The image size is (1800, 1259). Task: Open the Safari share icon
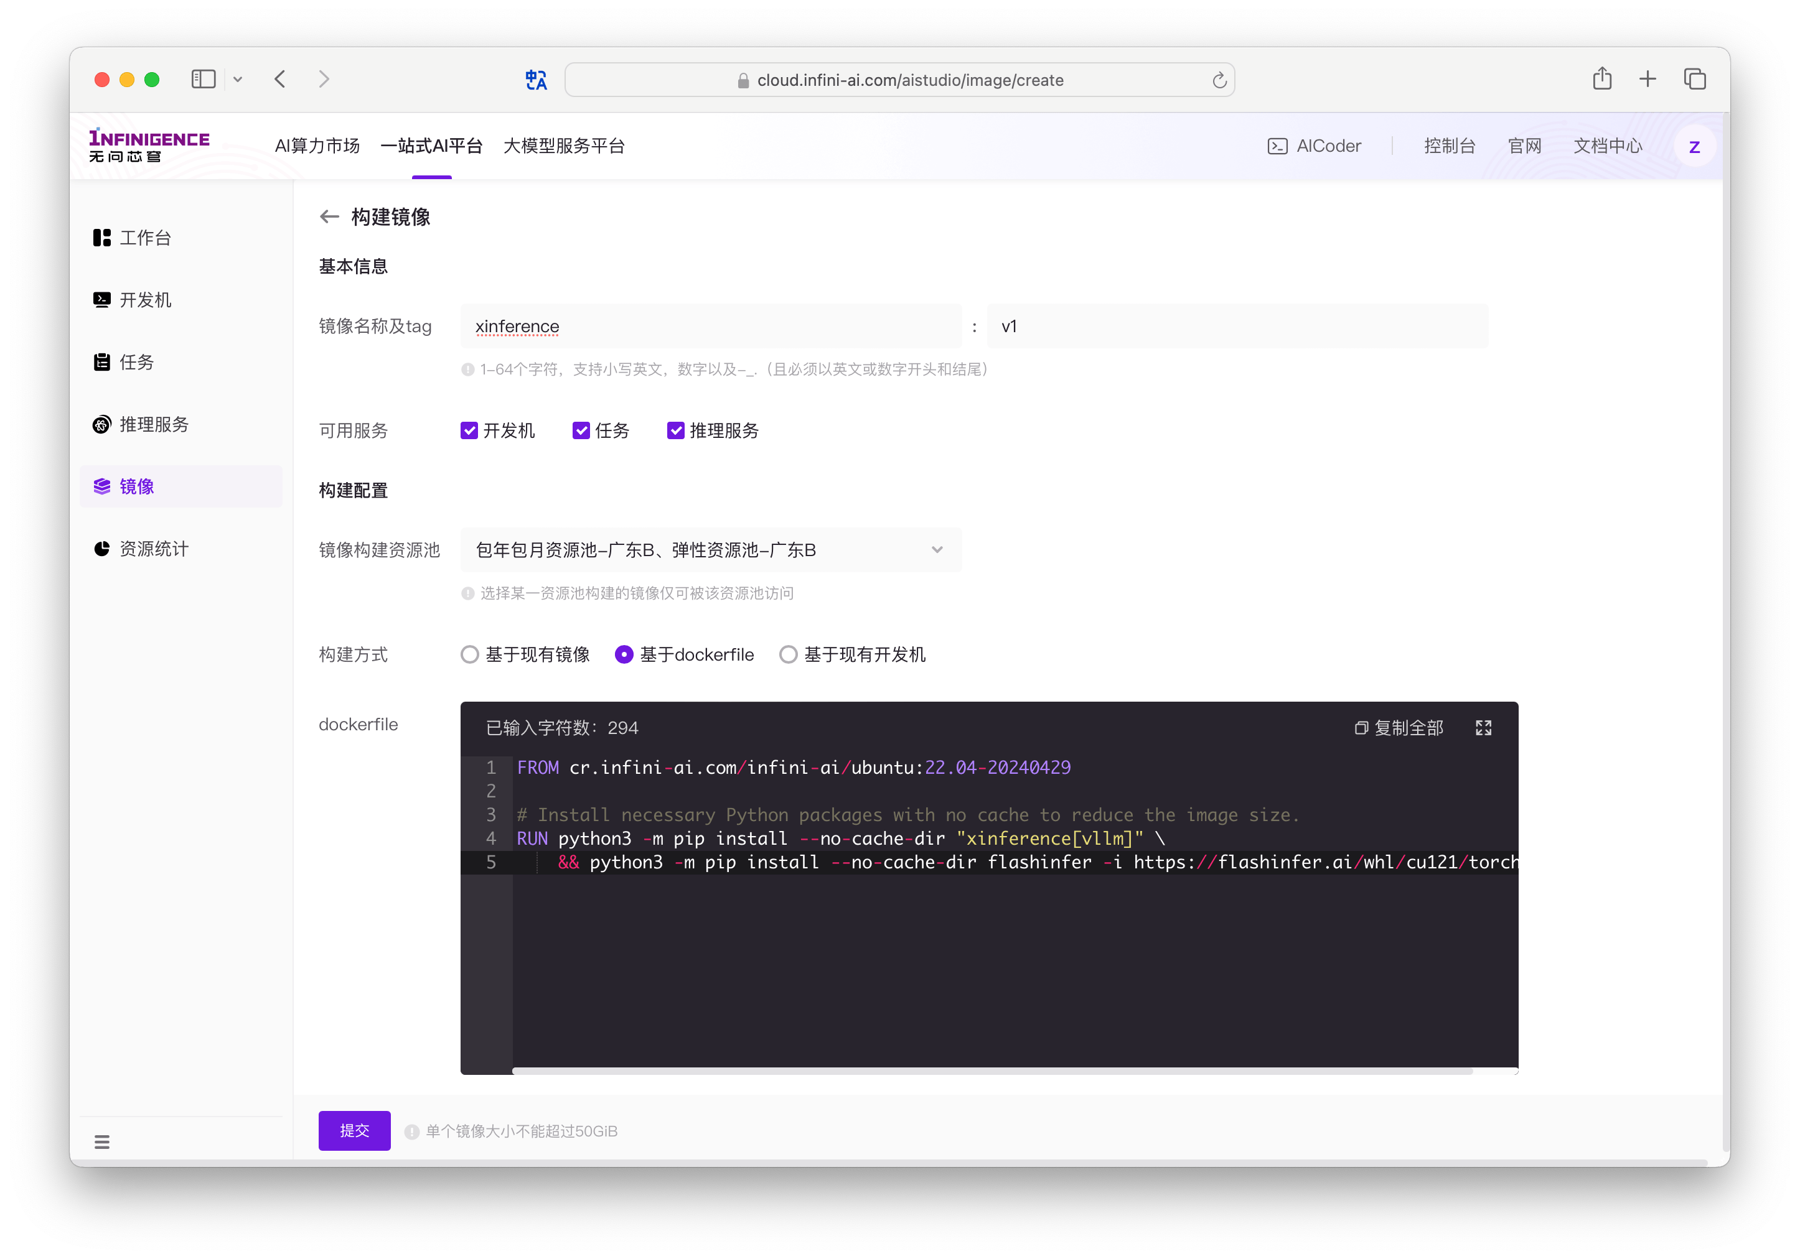[x=1601, y=78]
